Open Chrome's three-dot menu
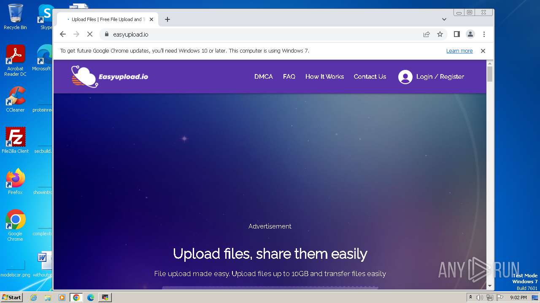 484,35
